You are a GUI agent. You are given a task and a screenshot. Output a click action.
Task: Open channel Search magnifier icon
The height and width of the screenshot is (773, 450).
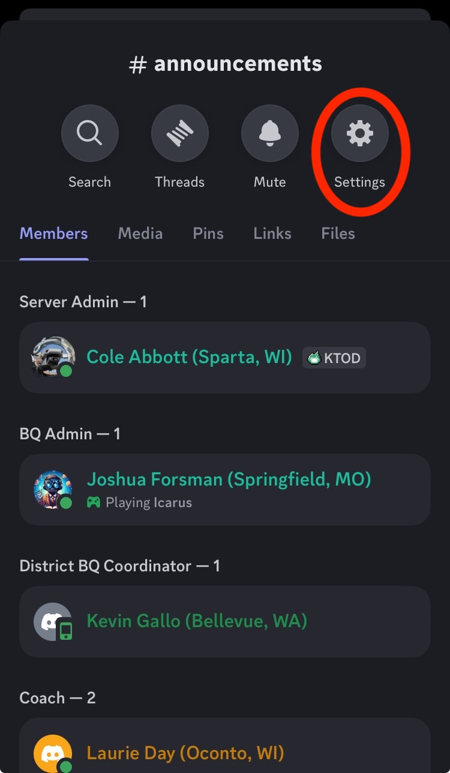point(89,133)
